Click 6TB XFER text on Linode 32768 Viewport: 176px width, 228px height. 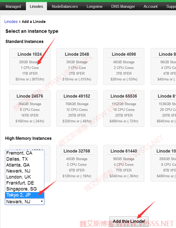[x=77, y=170]
